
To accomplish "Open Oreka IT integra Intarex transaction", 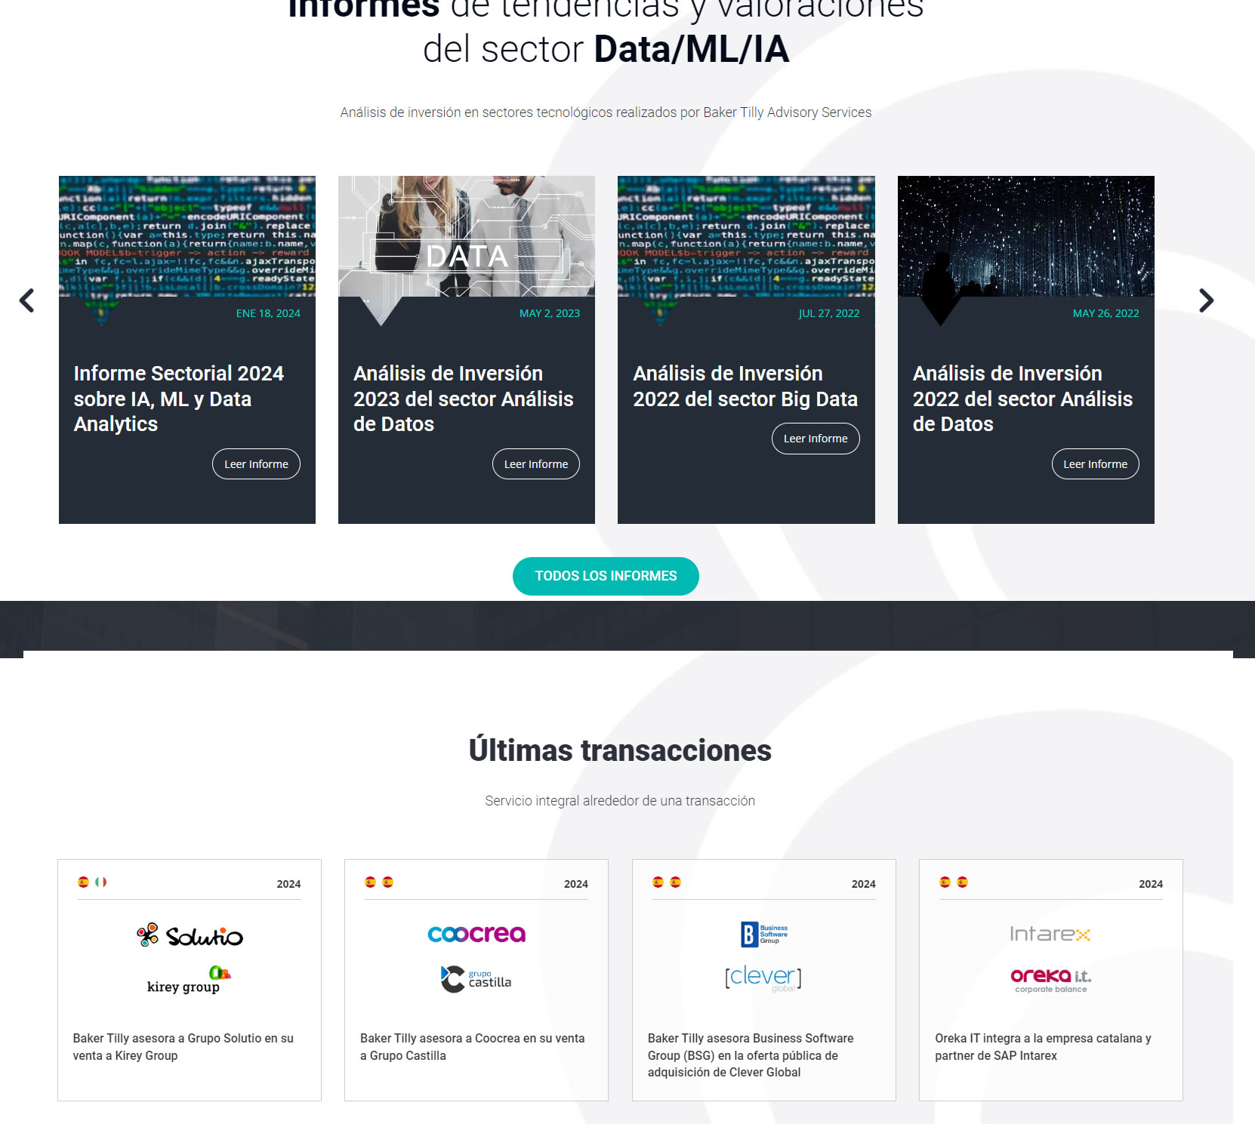I will 1043,1047.
